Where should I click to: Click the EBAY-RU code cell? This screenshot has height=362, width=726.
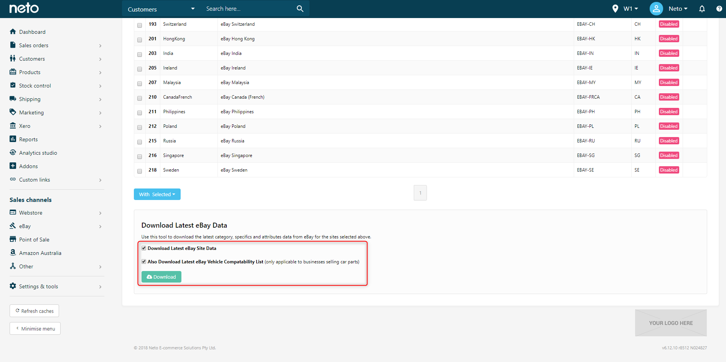click(x=603, y=141)
